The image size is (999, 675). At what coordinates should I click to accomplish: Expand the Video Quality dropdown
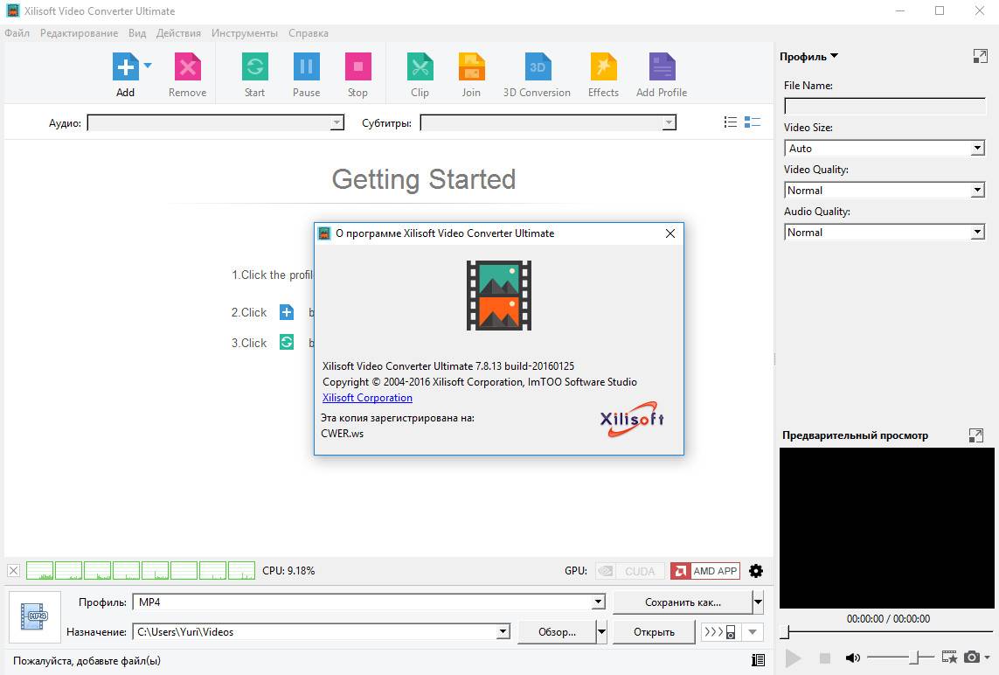coord(978,191)
